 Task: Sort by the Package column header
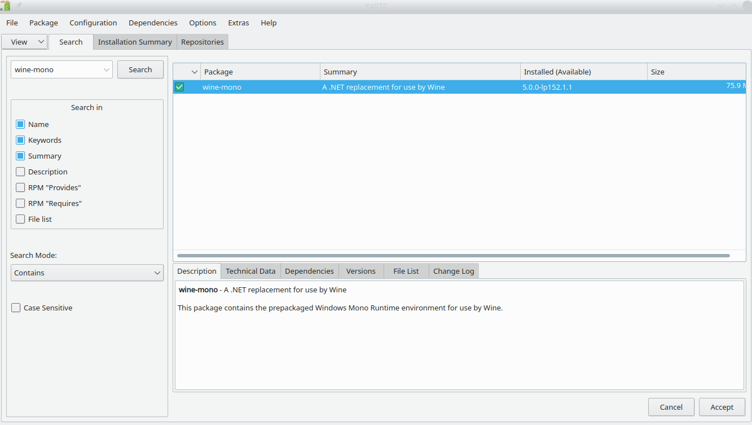coord(260,72)
